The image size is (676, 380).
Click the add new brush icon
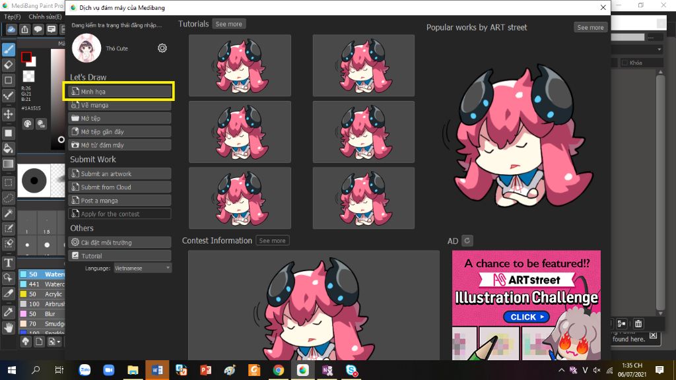click(x=39, y=342)
